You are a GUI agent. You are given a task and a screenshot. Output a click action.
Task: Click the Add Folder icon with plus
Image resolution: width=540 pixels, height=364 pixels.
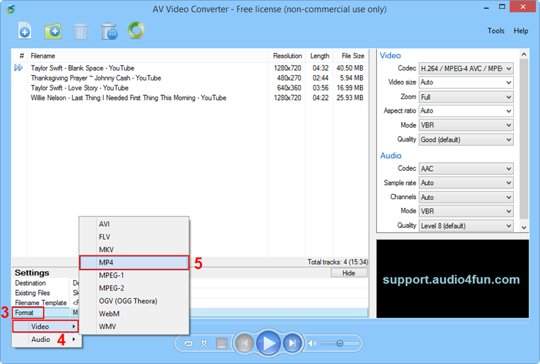[53, 31]
